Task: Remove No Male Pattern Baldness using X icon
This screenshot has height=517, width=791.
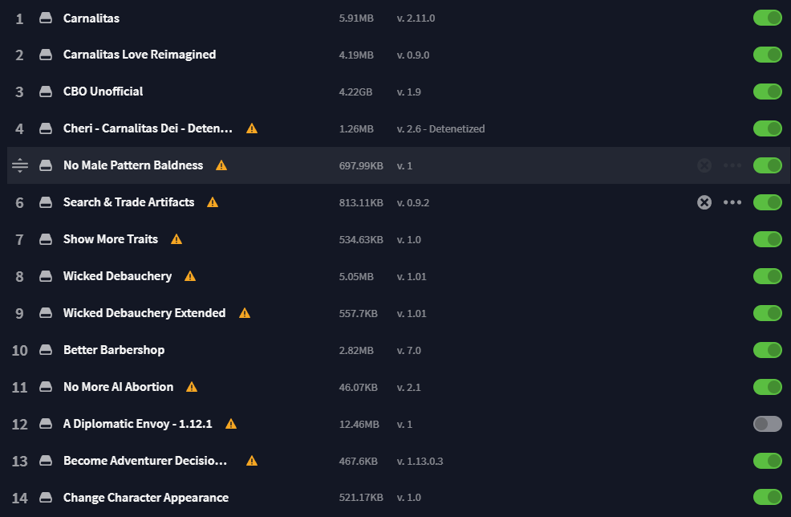Action: point(704,165)
